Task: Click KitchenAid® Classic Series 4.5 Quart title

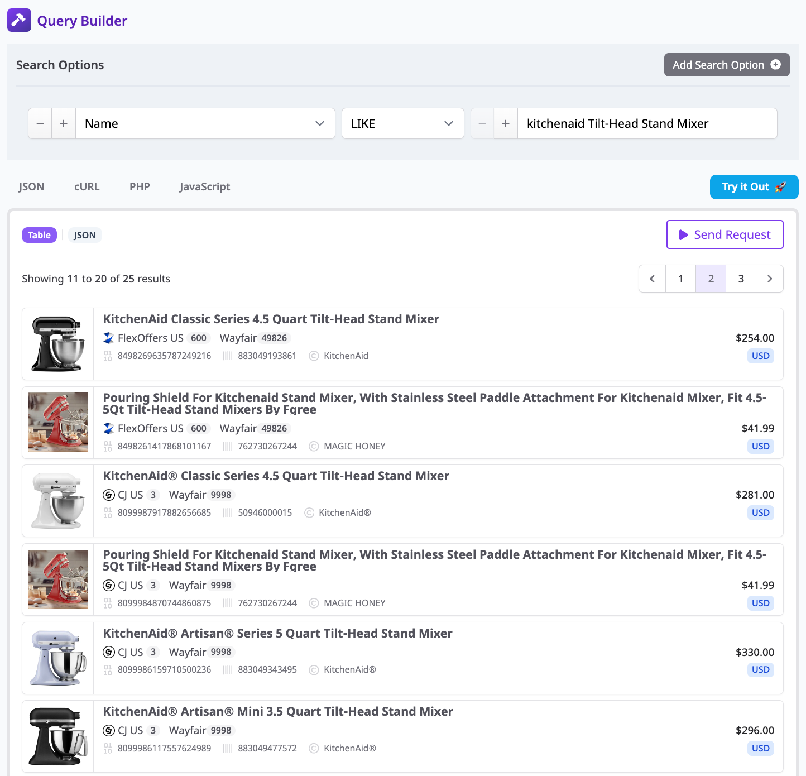Action: pyautogui.click(x=276, y=476)
